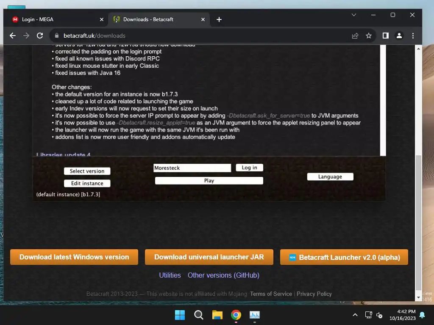Close the Downloads - Betacraft tab
This screenshot has height=325, width=434.
pos(203,19)
